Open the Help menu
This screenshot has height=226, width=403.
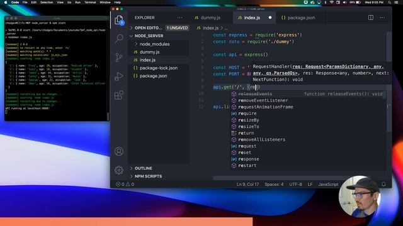coord(118,3)
